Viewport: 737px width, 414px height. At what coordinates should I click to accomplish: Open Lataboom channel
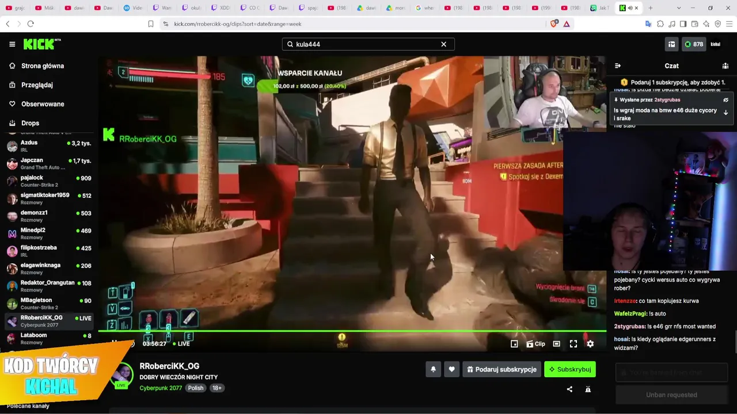[49, 339]
